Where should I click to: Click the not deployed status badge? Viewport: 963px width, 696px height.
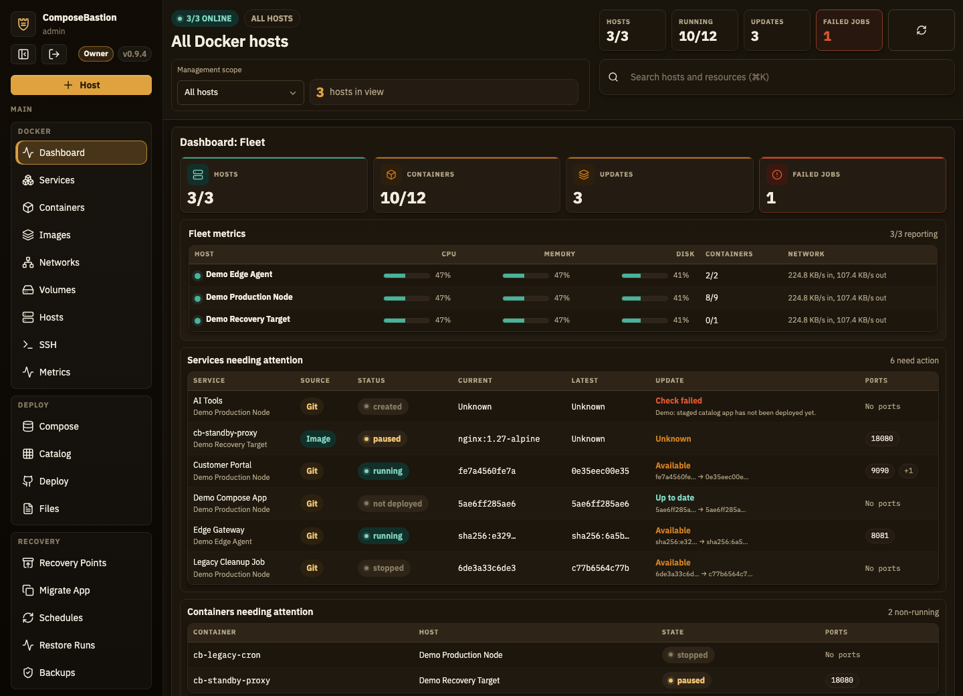(x=393, y=504)
